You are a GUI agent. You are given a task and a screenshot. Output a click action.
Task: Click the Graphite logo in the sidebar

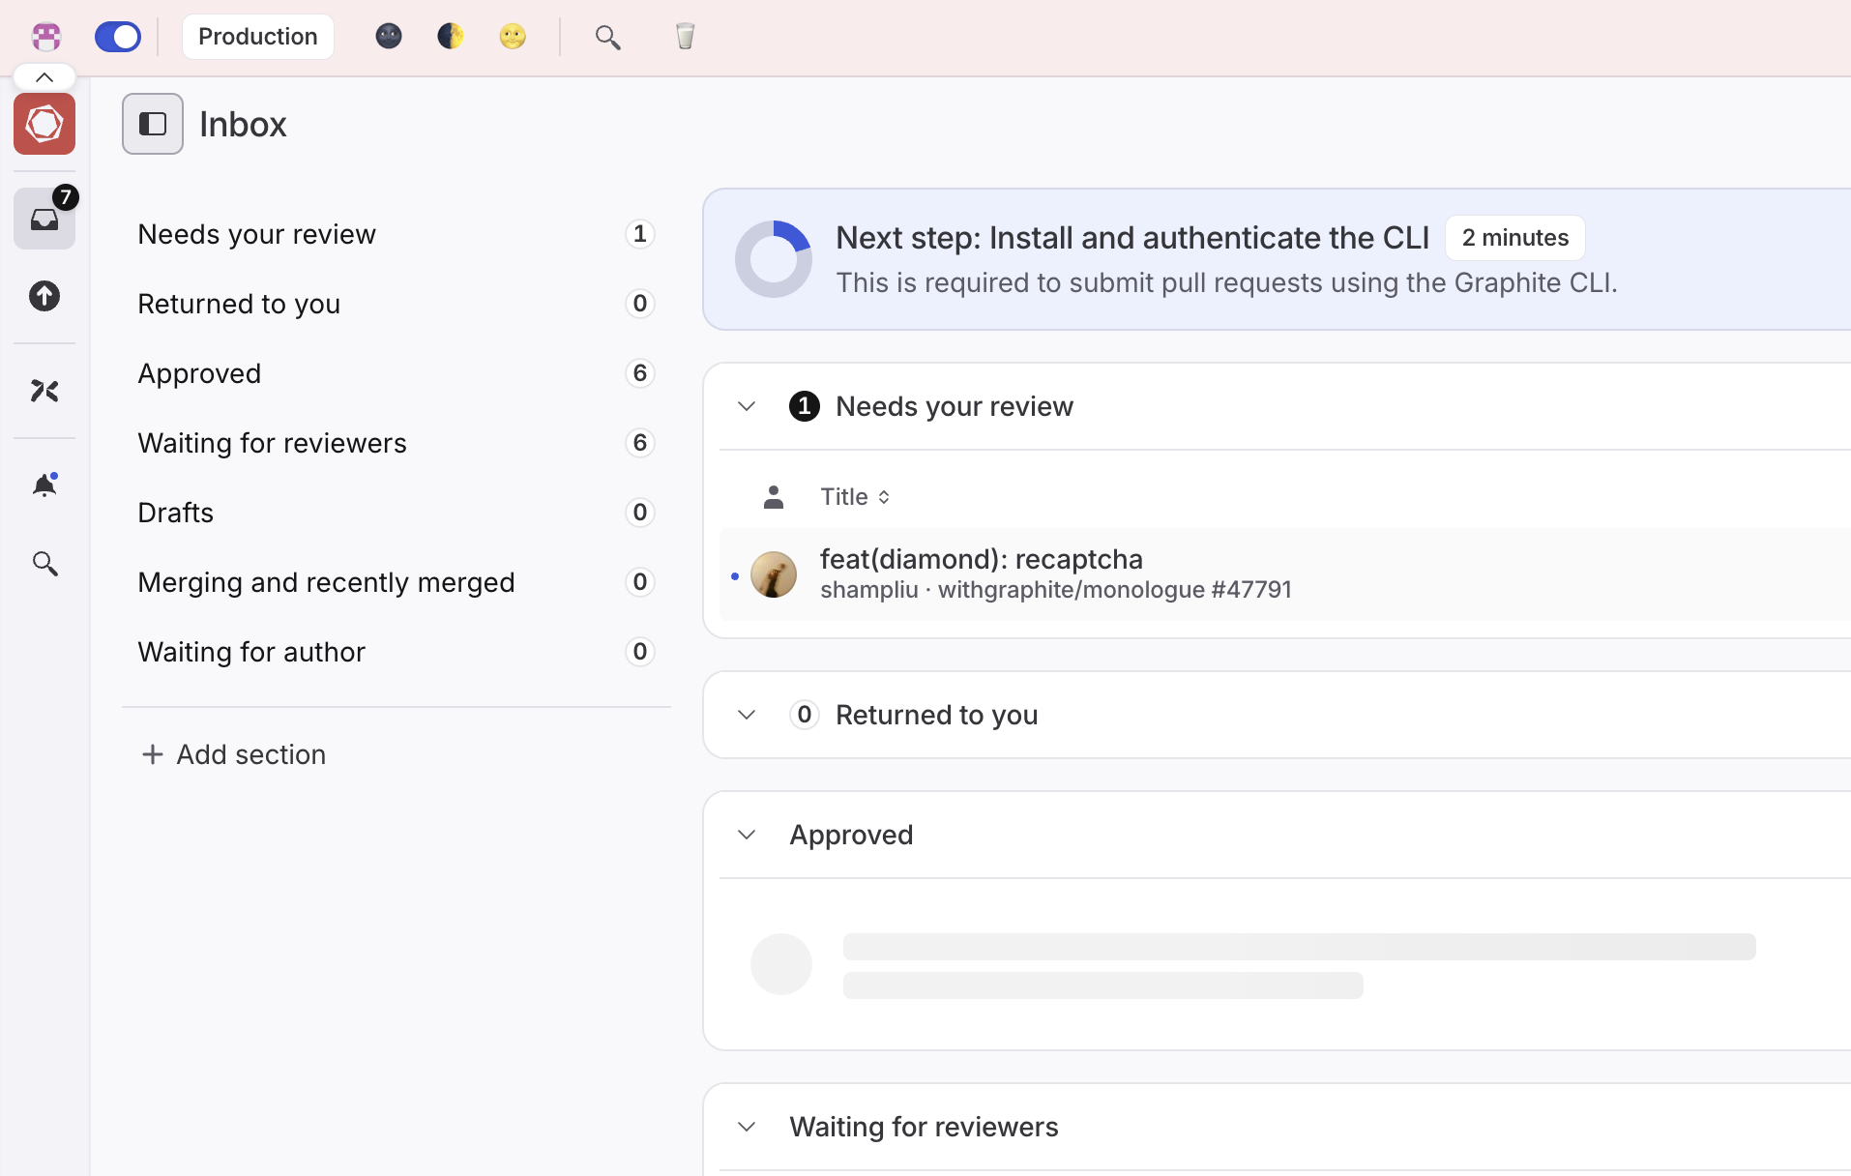click(44, 124)
